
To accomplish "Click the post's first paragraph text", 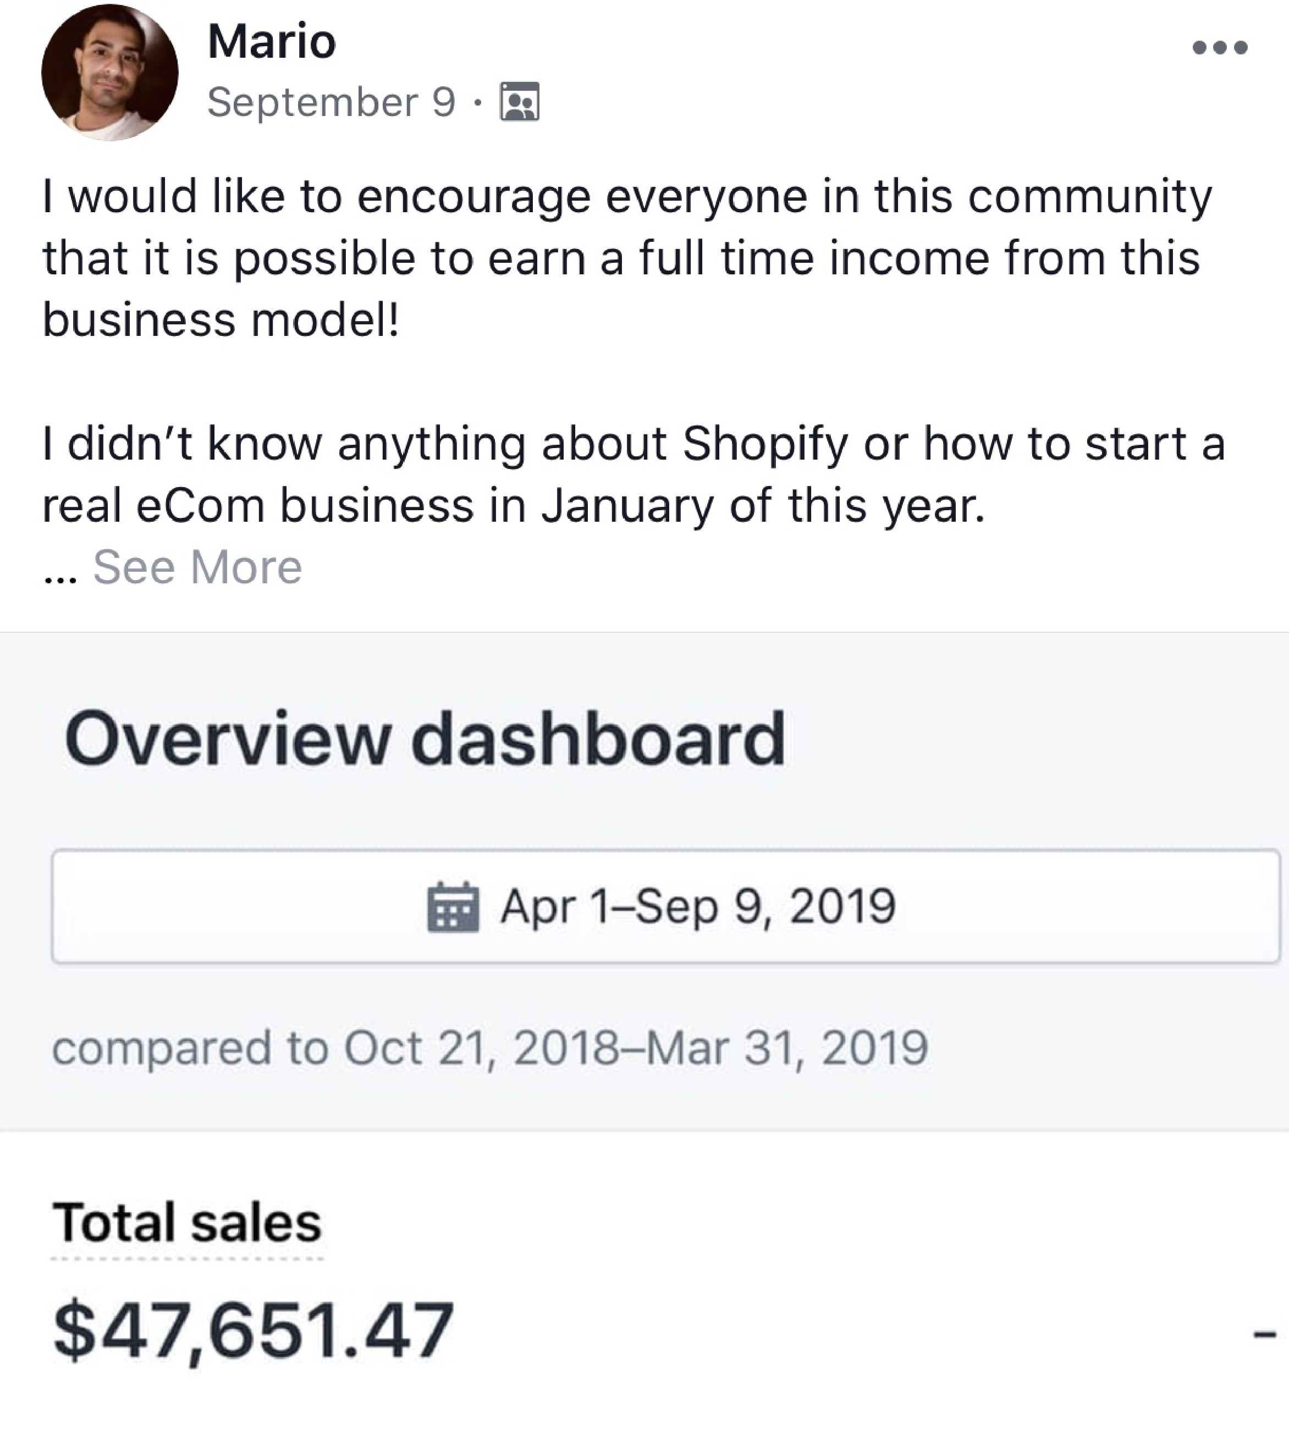I will pyautogui.click(x=627, y=258).
